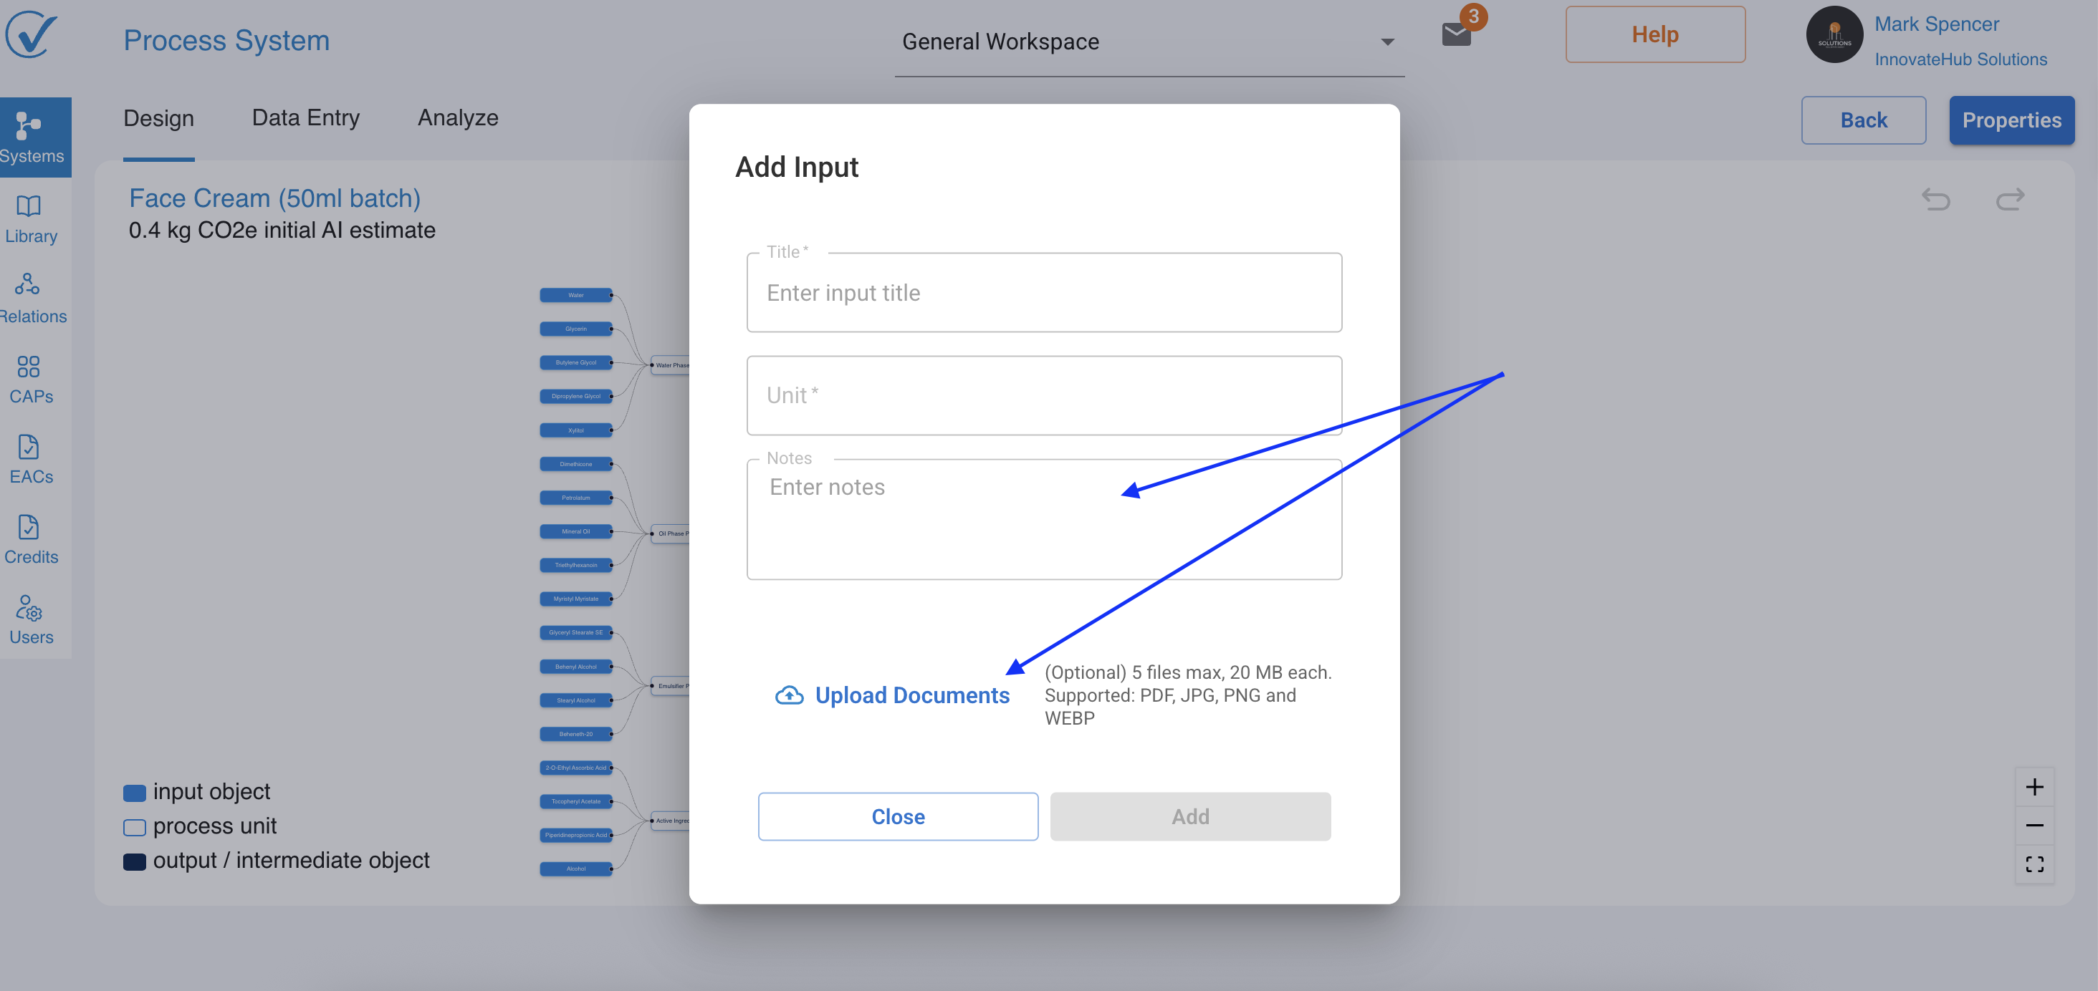The width and height of the screenshot is (2098, 991).
Task: Switch to the Analyze tab
Action: pos(458,118)
